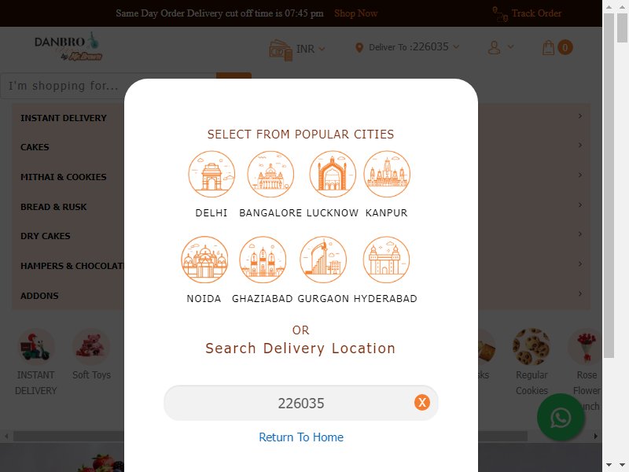Image resolution: width=629 pixels, height=472 pixels.
Task: Select the Kanpur city icon
Action: point(387,174)
